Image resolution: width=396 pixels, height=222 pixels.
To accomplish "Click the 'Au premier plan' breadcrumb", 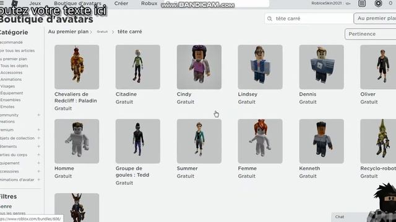I will click(x=68, y=31).
